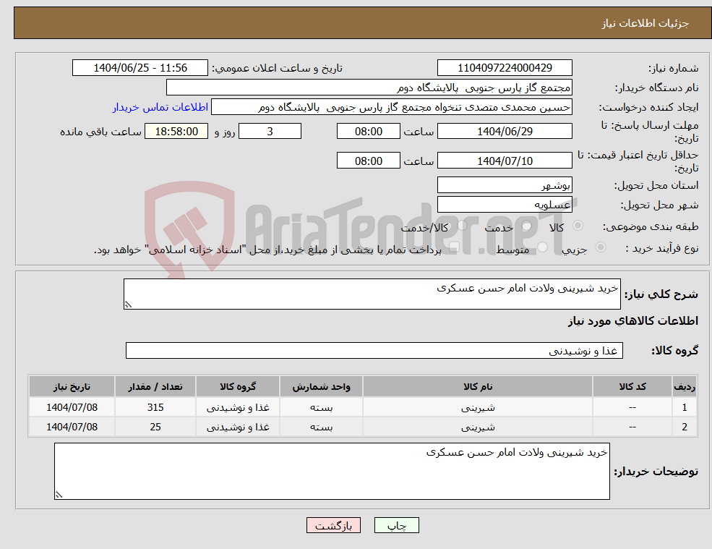This screenshot has width=712, height=549.
Task: Click the چاپ print button
Action: click(x=396, y=525)
